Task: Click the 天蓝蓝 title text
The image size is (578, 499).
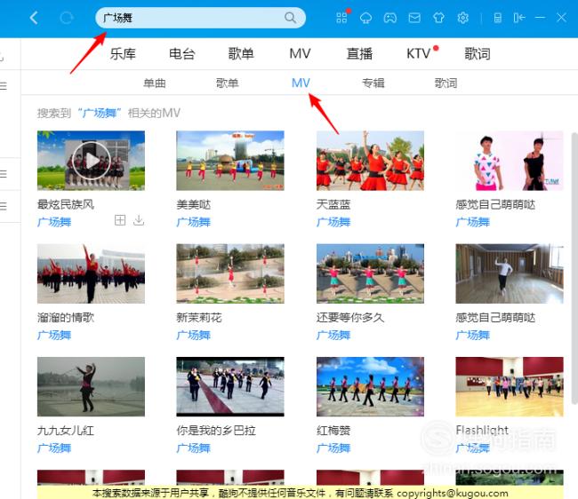Action: 333,204
